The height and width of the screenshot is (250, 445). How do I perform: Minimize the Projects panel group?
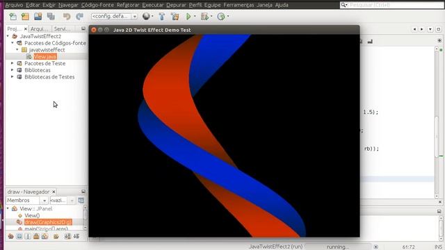click(x=83, y=28)
